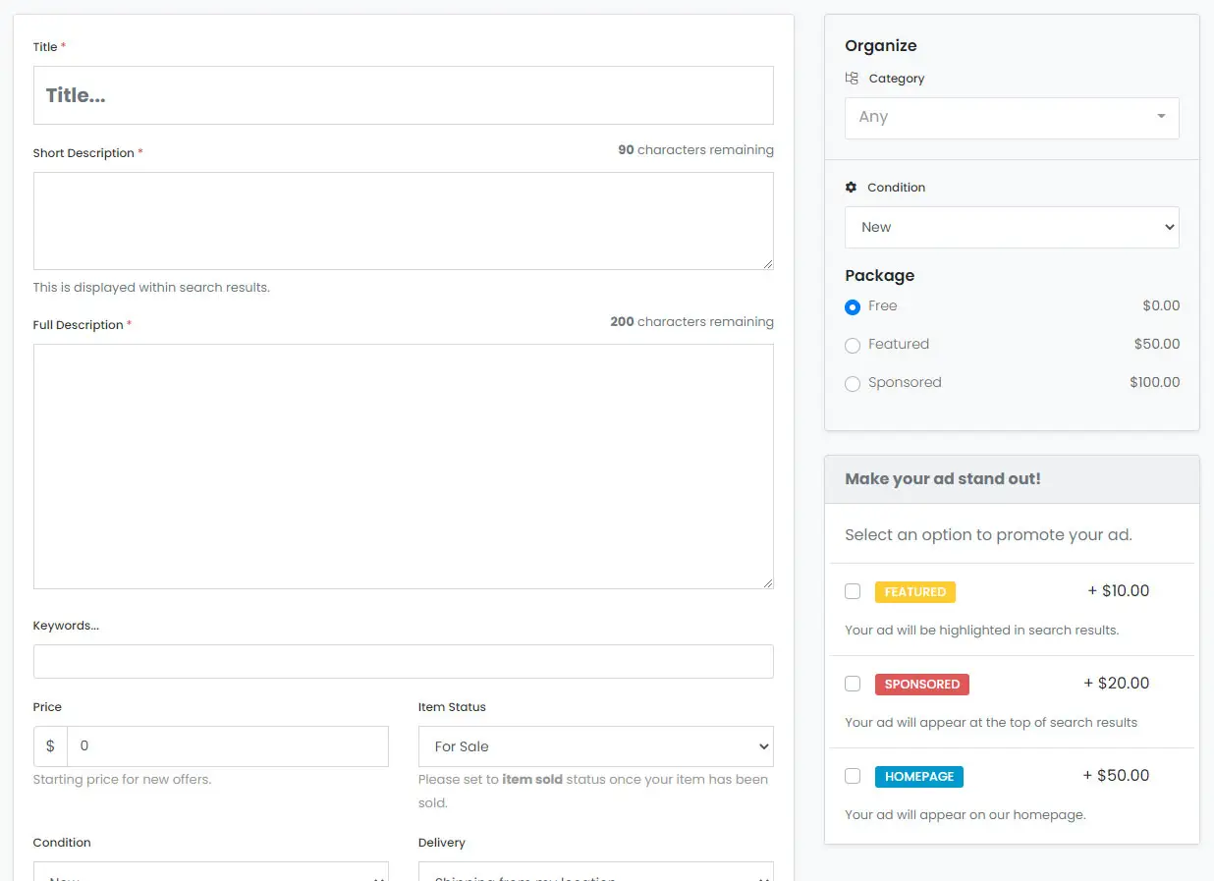Click 'Your ad will be highlighted in search results.'
The width and height of the screenshot is (1214, 881).
[982, 631]
